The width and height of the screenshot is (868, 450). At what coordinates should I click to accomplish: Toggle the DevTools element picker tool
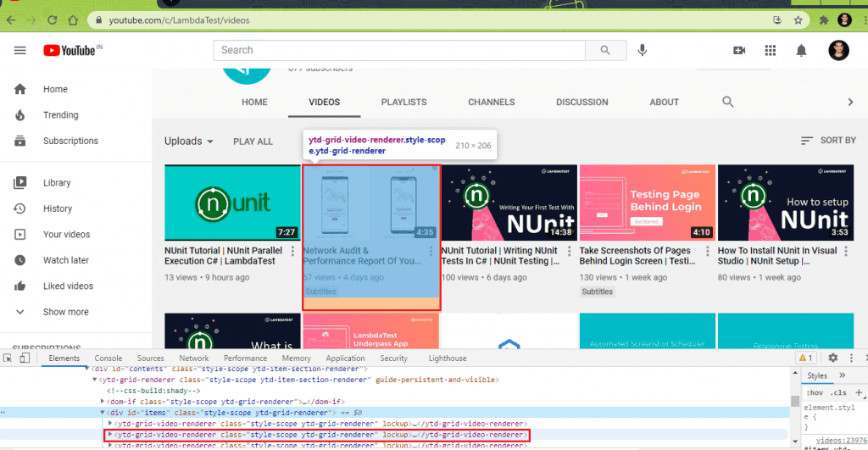(8, 358)
